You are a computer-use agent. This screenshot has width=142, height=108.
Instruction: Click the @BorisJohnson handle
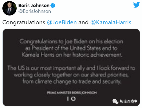(35, 11)
